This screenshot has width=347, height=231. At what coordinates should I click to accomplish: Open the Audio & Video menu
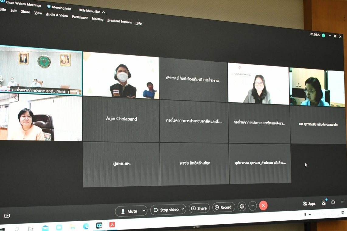tap(57, 15)
